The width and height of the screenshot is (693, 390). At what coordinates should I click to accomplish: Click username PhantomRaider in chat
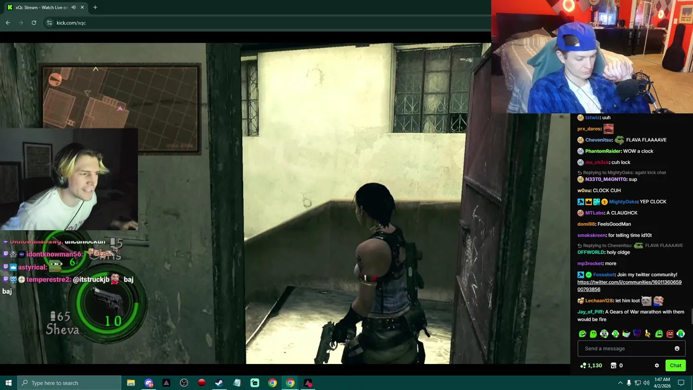point(603,151)
